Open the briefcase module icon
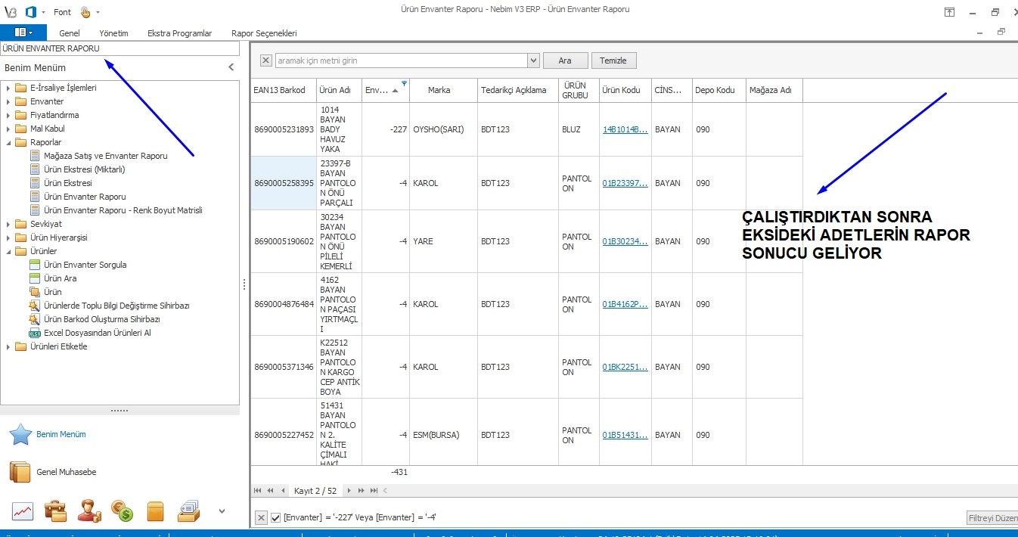The image size is (1018, 537). click(56, 511)
